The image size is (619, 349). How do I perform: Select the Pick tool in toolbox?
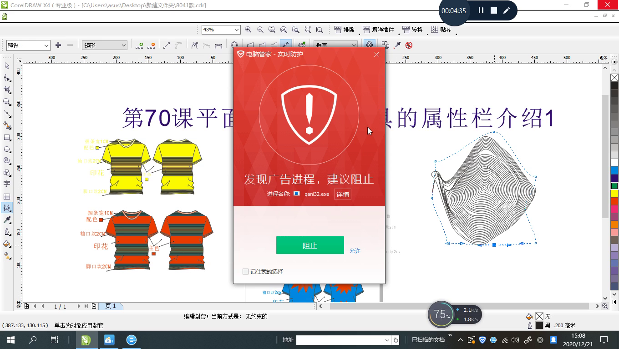coord(7,66)
